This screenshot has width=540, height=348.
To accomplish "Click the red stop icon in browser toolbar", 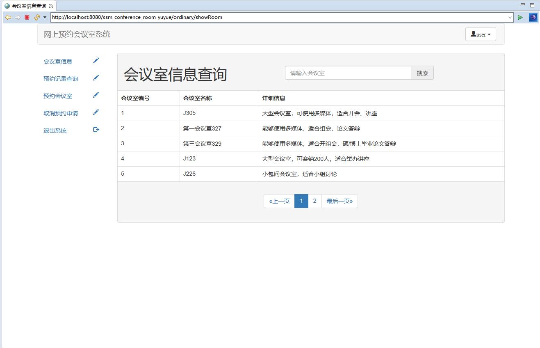I will (x=26, y=17).
